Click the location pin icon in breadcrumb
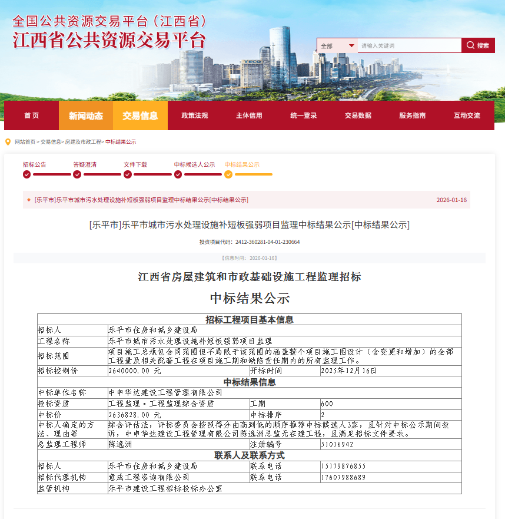The height and width of the screenshot is (519, 505). pyautogui.click(x=8, y=142)
